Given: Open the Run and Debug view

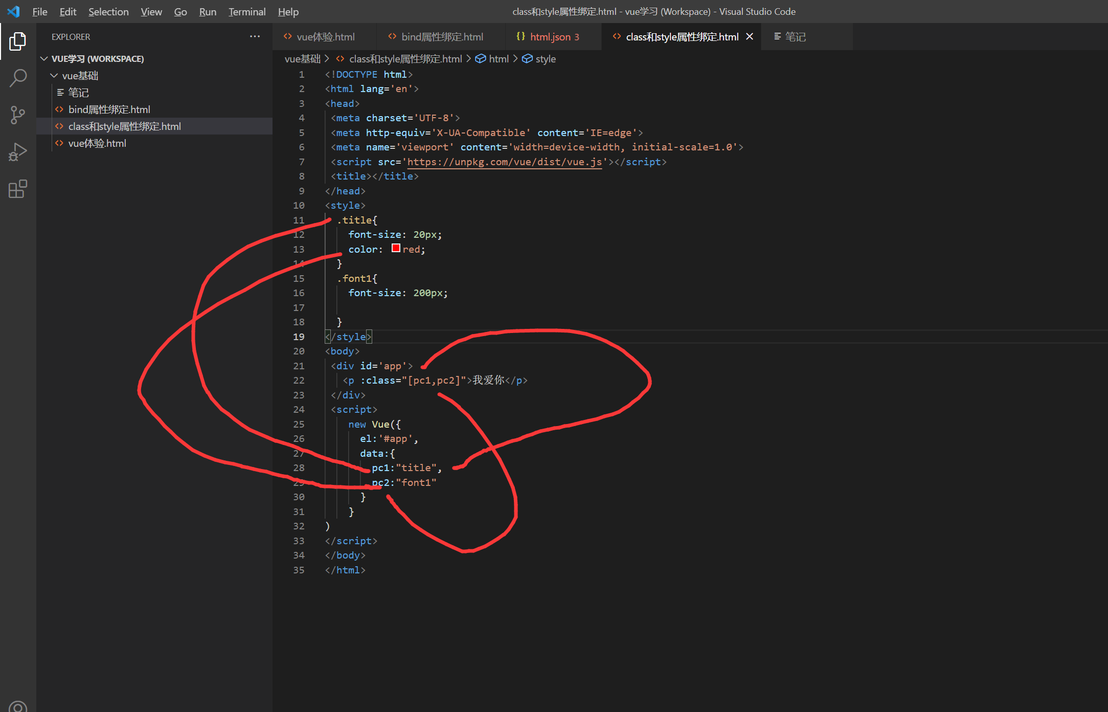Looking at the screenshot, I should (17, 152).
